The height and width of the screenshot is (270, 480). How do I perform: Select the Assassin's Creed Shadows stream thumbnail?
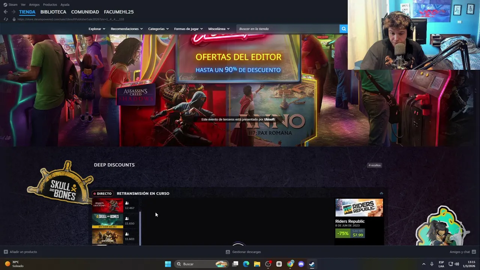coord(108,205)
